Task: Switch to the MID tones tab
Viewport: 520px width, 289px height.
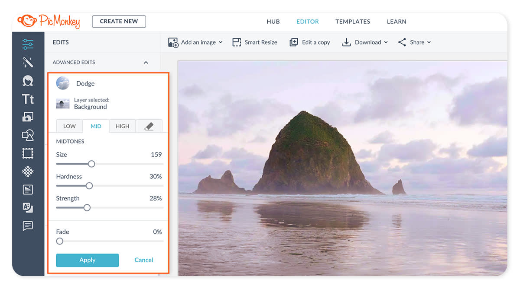Action: (x=96, y=126)
